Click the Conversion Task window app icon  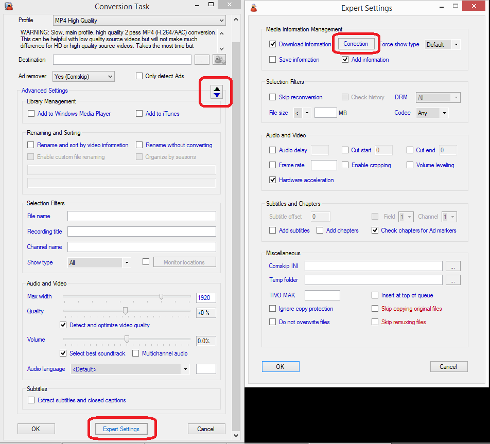click(x=9, y=6)
